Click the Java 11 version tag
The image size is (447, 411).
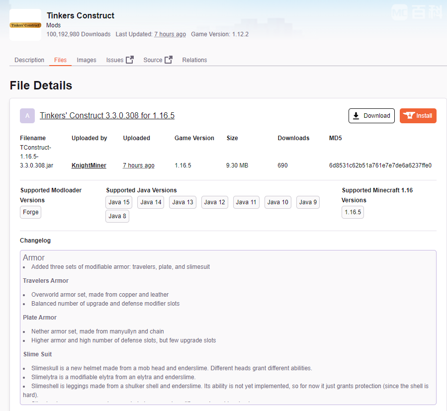[x=246, y=202]
